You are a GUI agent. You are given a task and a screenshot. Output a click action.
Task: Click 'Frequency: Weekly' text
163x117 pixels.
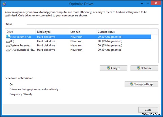point(21,94)
